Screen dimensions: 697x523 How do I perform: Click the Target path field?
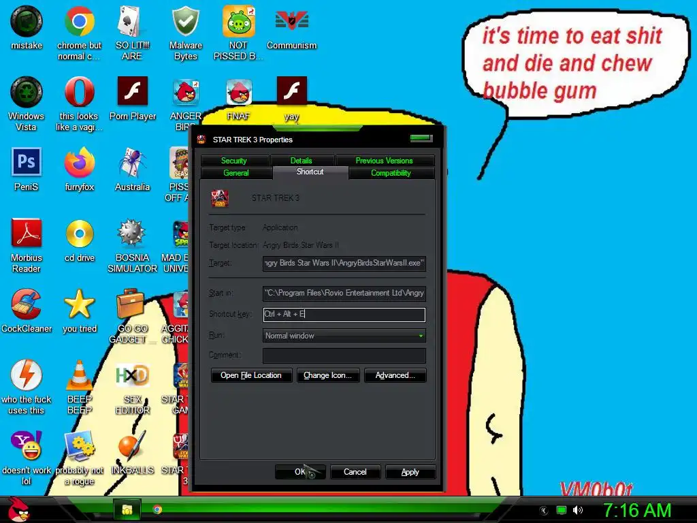click(344, 264)
